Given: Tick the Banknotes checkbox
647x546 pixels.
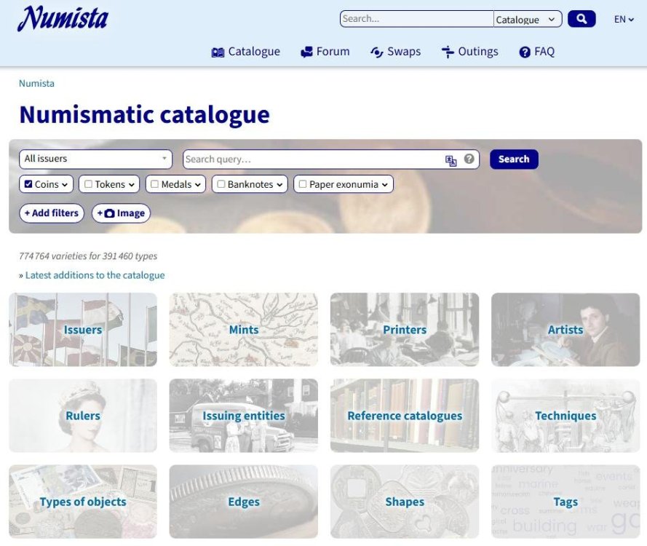Looking at the screenshot, I should pyautogui.click(x=221, y=185).
